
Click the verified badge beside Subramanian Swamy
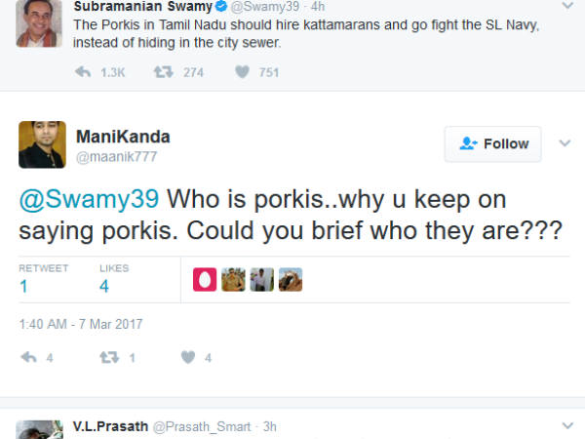coord(219,8)
